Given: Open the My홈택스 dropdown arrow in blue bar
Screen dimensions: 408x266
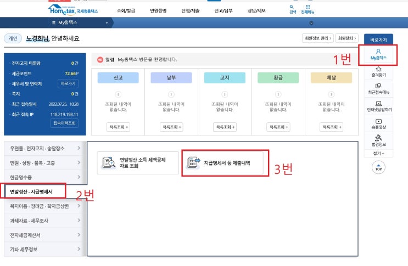Looking at the screenshot, I should point(107,23).
